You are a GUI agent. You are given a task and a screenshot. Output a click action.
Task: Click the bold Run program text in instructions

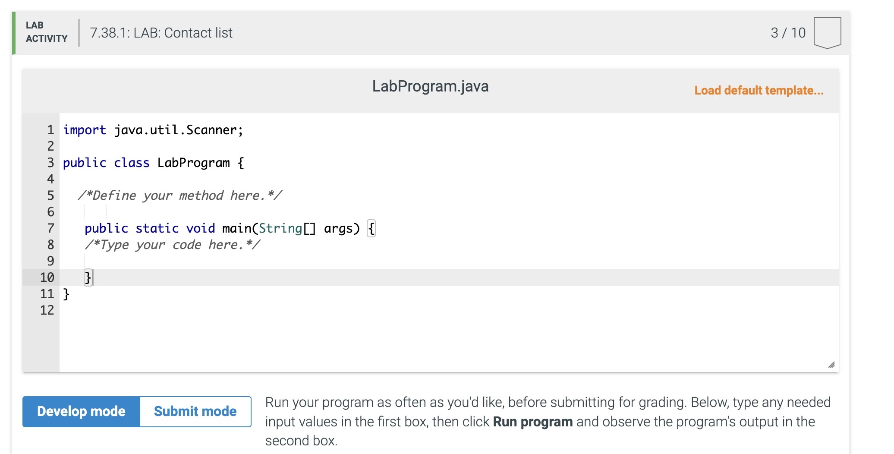pyautogui.click(x=532, y=422)
